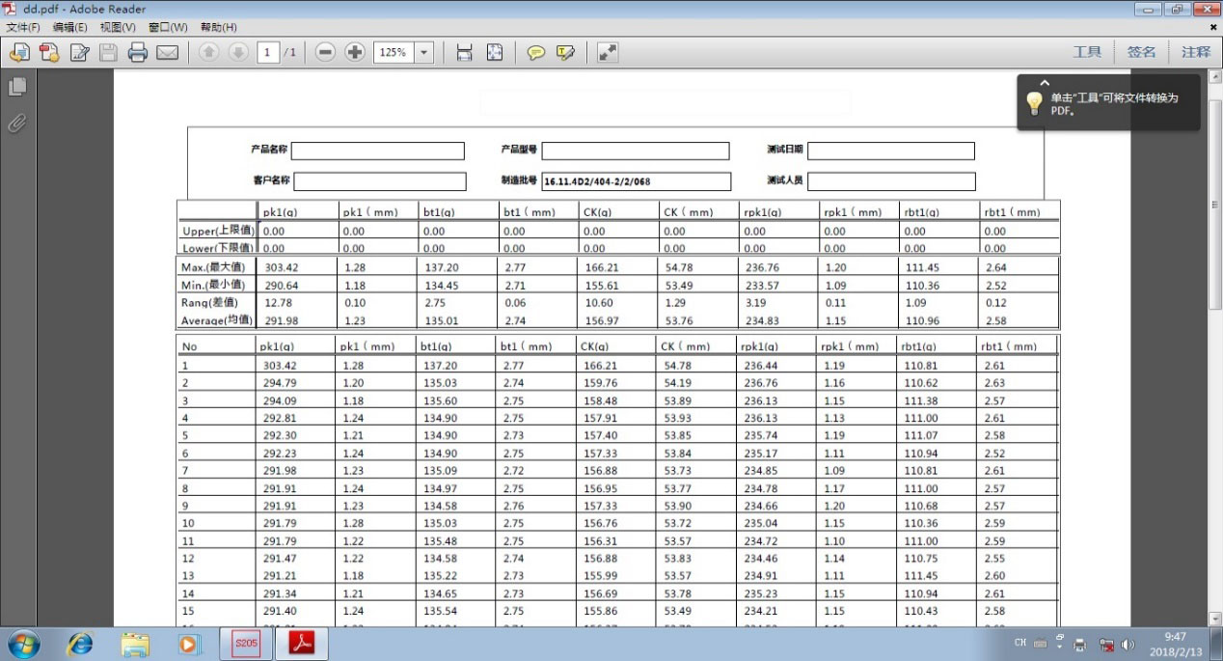Viewport: 1223px width, 661px height.
Task: Open the 帮助(H) menu
Action: pos(218,28)
